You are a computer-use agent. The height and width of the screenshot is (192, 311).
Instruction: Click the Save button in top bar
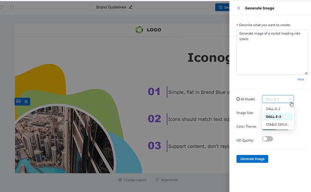pos(222,7)
